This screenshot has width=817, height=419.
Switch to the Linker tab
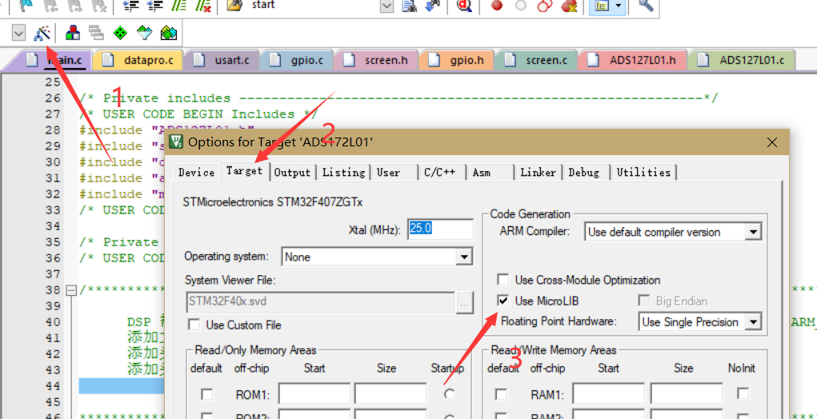tap(539, 172)
